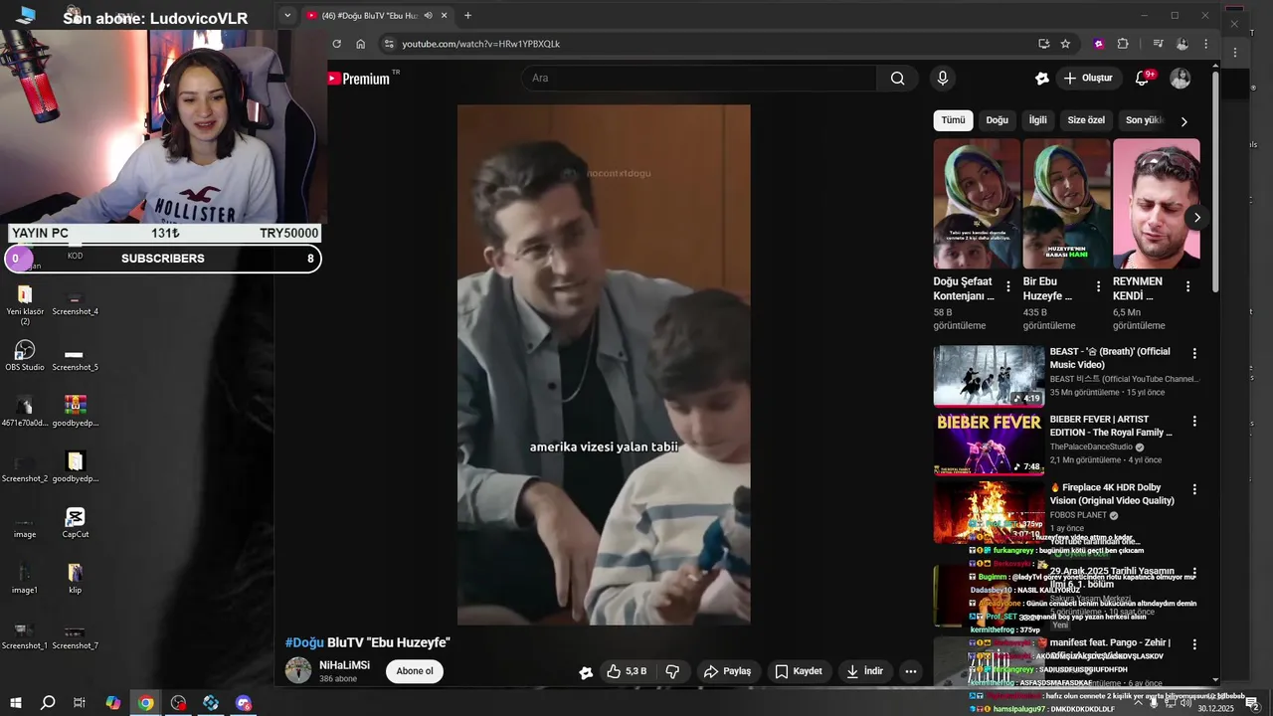The height and width of the screenshot is (716, 1273).
Task: Bookmark this page with the star
Action: pos(1065,44)
